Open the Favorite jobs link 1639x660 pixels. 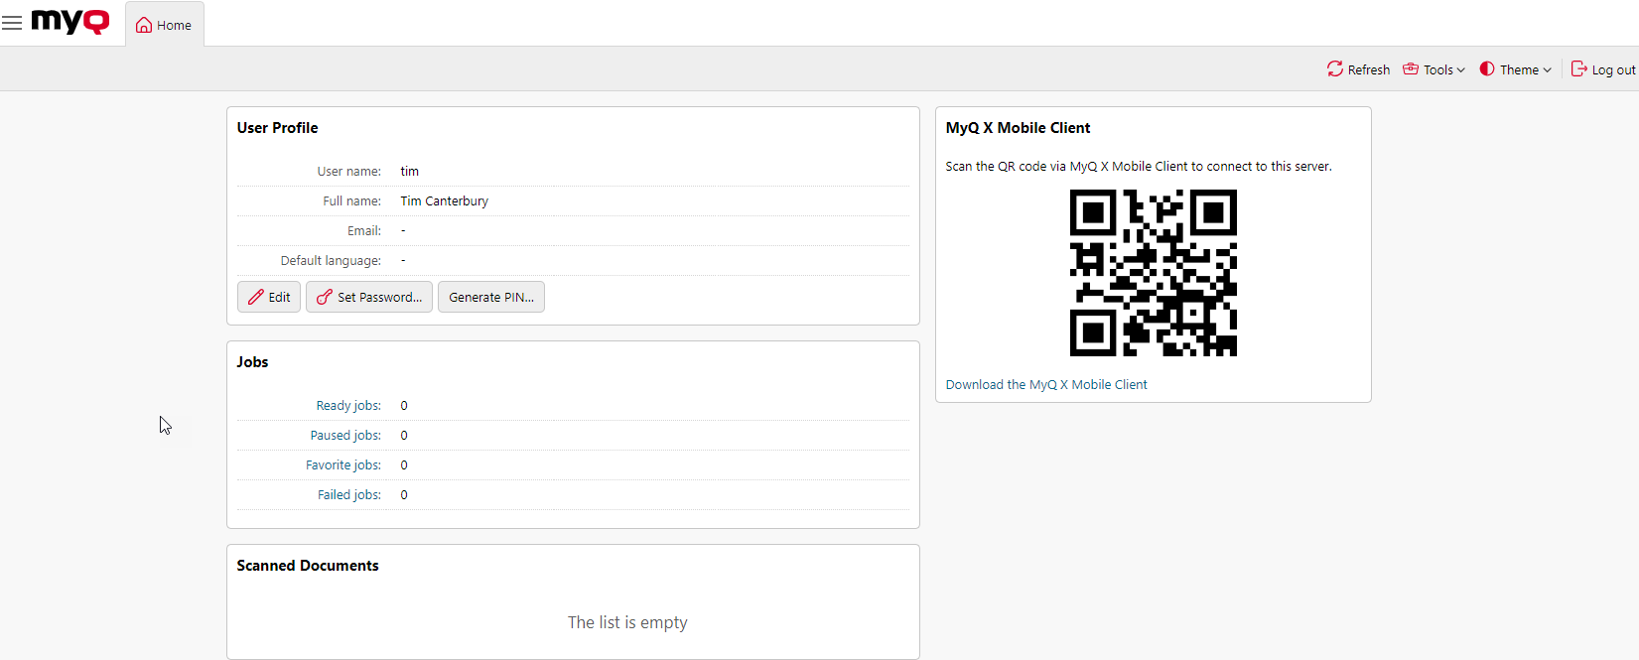[343, 464]
